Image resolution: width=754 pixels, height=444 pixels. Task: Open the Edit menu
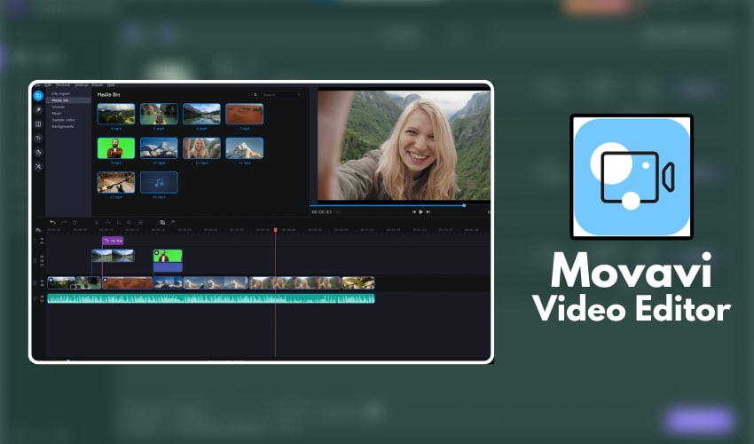(48, 85)
